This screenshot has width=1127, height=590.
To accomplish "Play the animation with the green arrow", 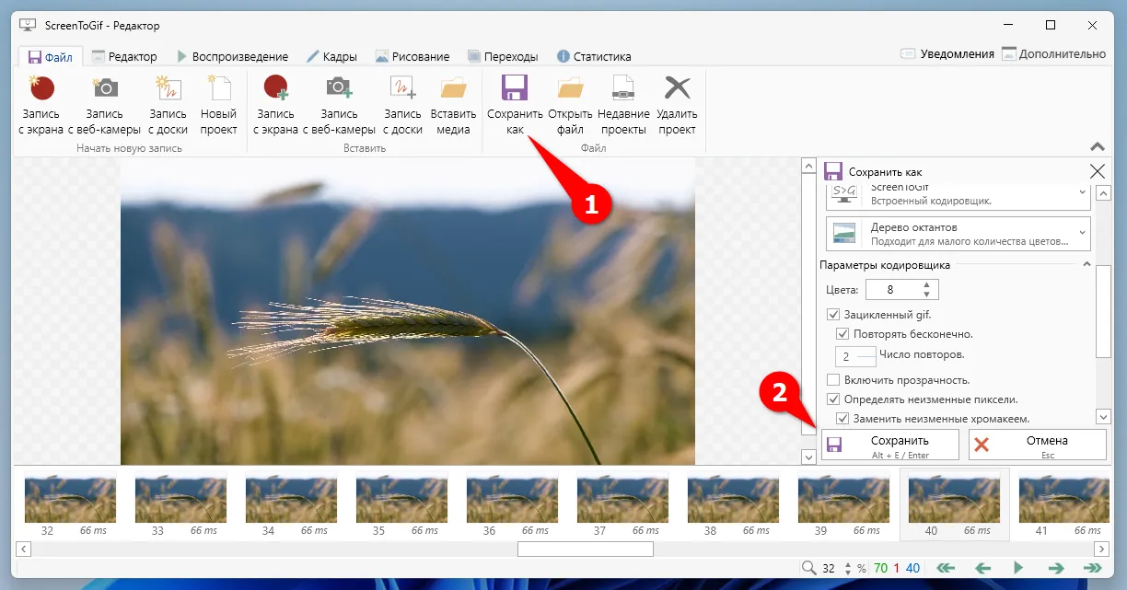I will pos(1018,568).
